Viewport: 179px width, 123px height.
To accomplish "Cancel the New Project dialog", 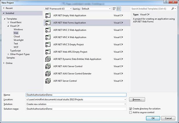I will [x=168, y=118].
